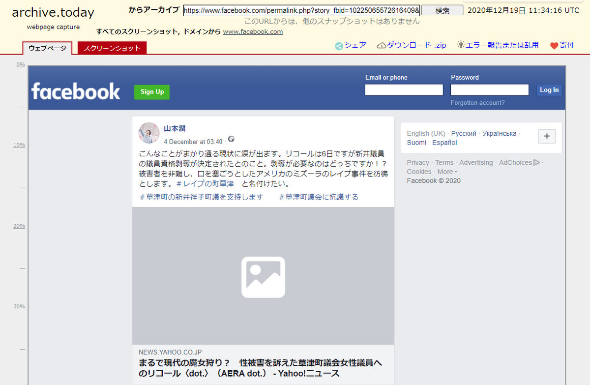The width and height of the screenshot is (590, 385).
Task: Open the Forgotten account? link
Action: pyautogui.click(x=477, y=103)
